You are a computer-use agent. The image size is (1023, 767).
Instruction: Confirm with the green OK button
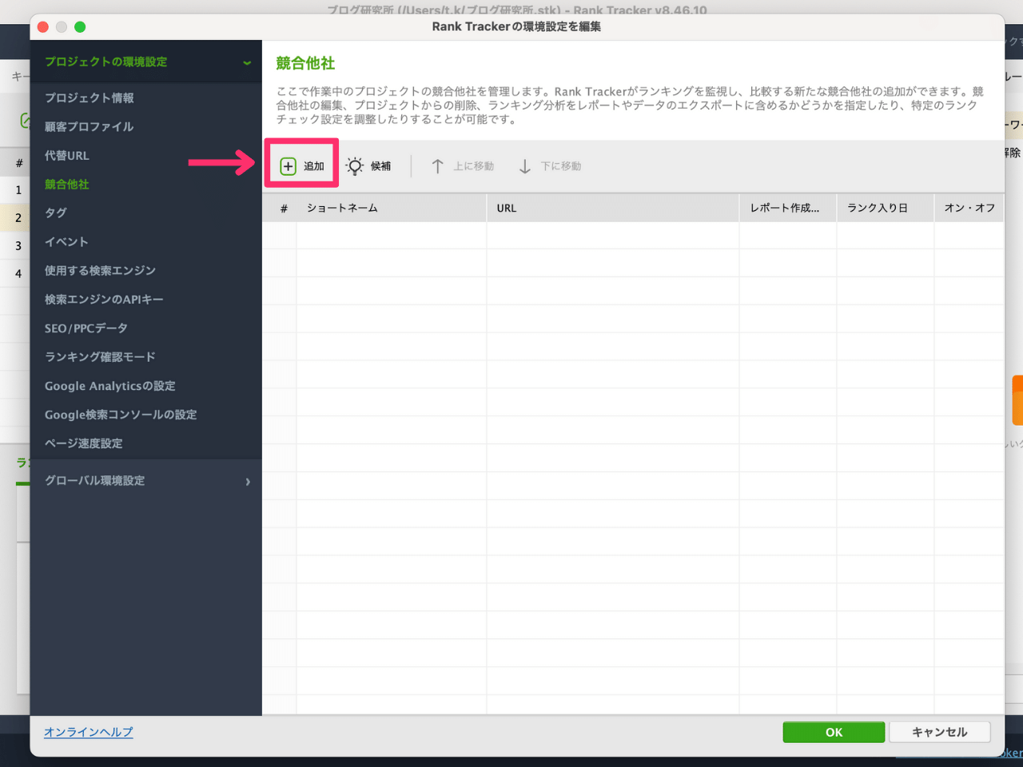(834, 732)
